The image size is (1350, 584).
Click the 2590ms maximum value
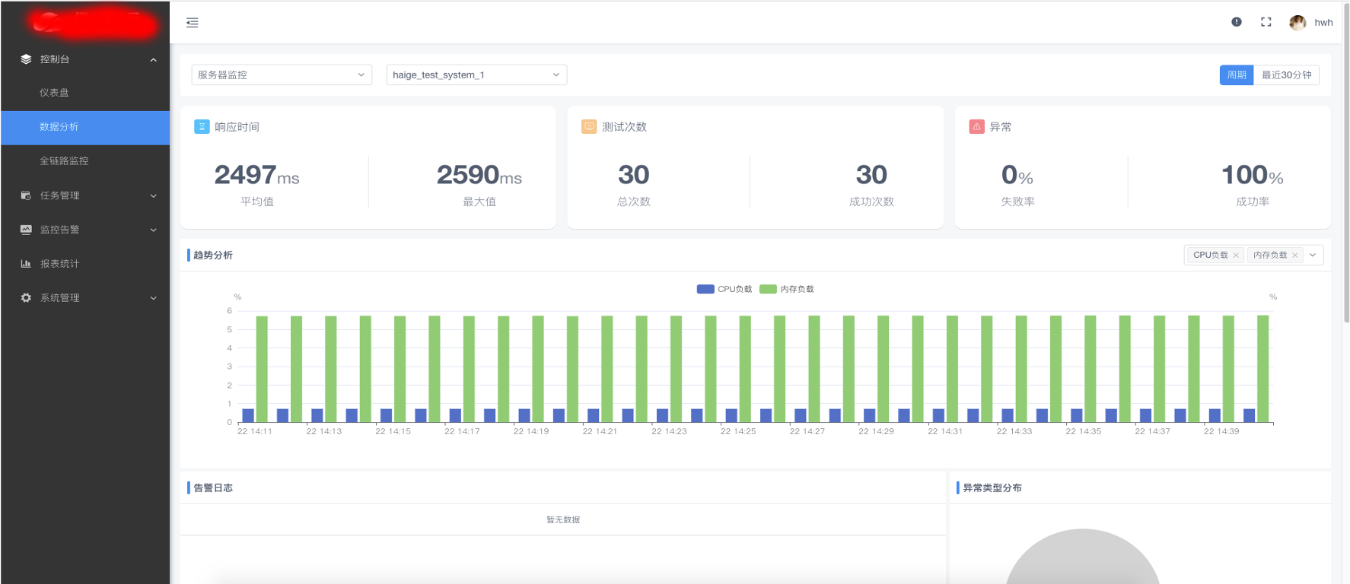click(479, 175)
